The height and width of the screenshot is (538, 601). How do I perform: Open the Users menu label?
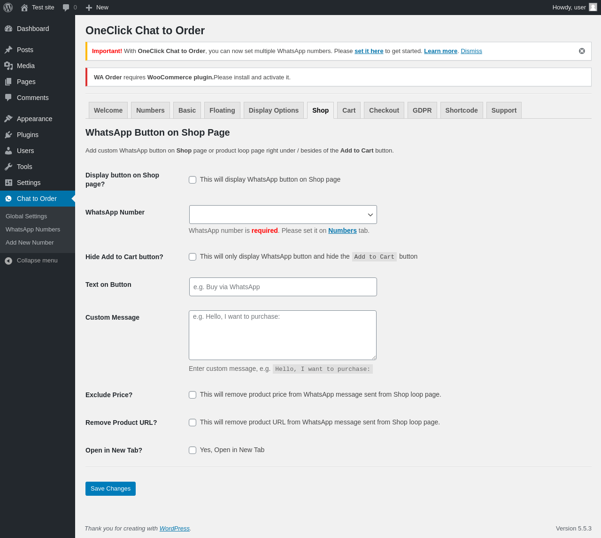tap(25, 151)
